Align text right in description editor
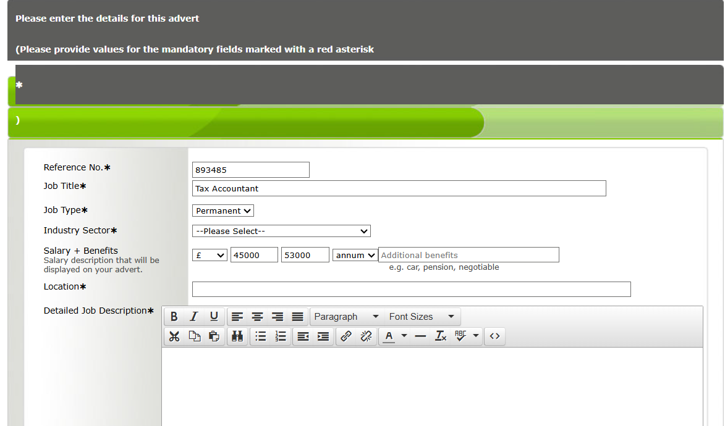Viewport: 725px width, 426px height. [x=278, y=317]
